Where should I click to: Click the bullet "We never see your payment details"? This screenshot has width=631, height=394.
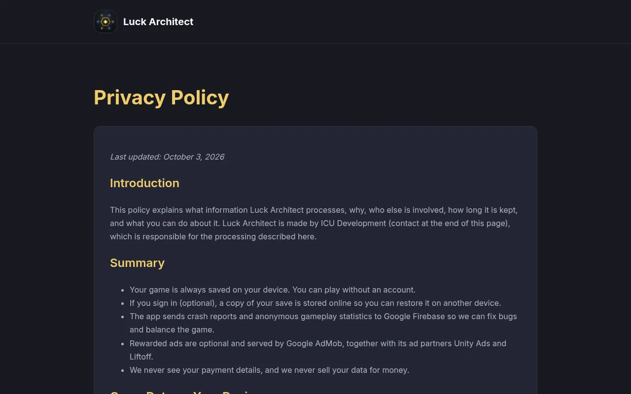pos(269,370)
